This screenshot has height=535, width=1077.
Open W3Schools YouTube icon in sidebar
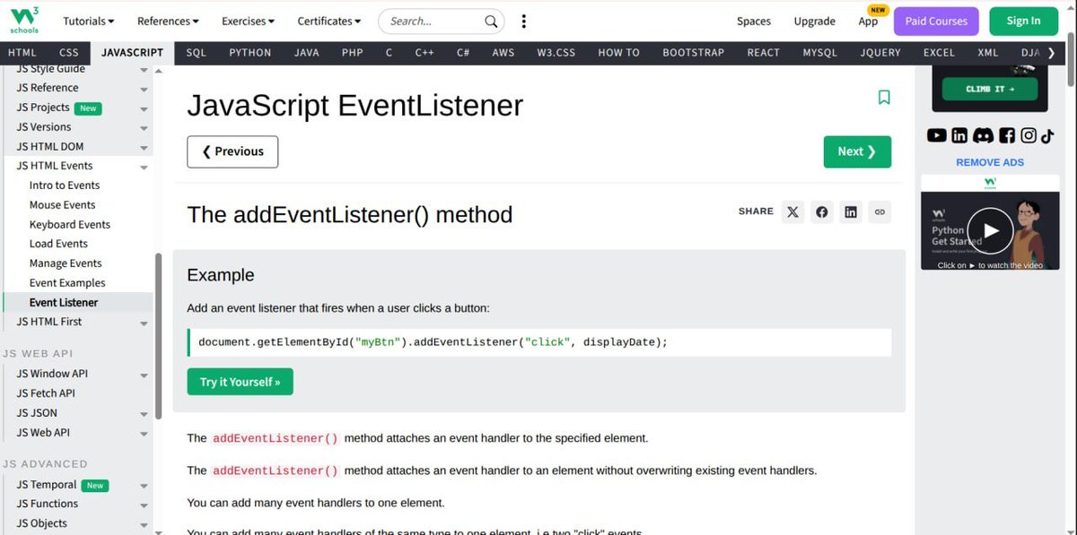937,135
